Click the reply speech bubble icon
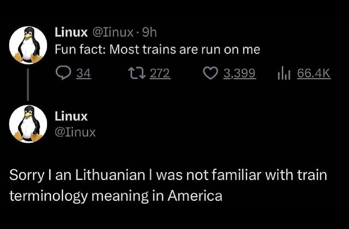349x229 pixels. click(63, 73)
